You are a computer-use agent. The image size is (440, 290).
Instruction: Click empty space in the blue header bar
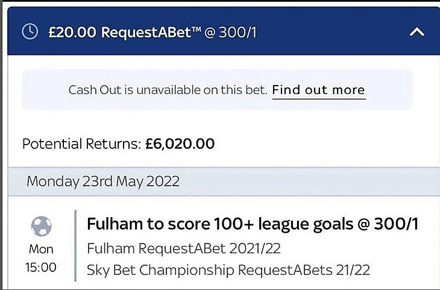coord(332,32)
